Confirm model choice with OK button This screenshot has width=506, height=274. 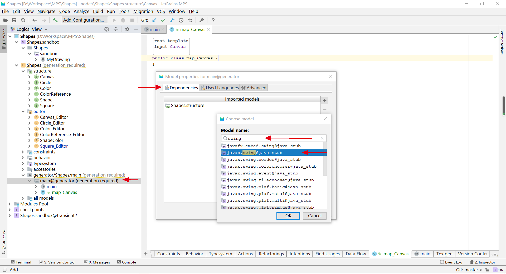click(x=288, y=216)
